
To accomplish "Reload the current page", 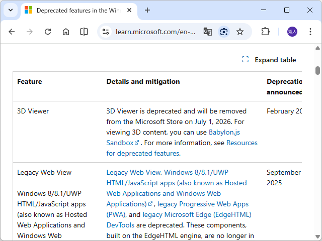I will [48, 32].
